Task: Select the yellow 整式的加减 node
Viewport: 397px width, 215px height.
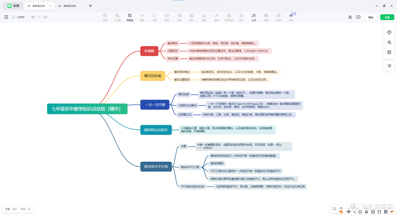Action: [x=153, y=76]
